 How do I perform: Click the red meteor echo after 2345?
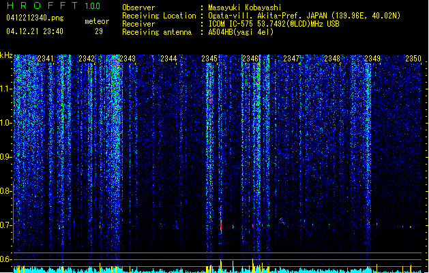(221, 225)
